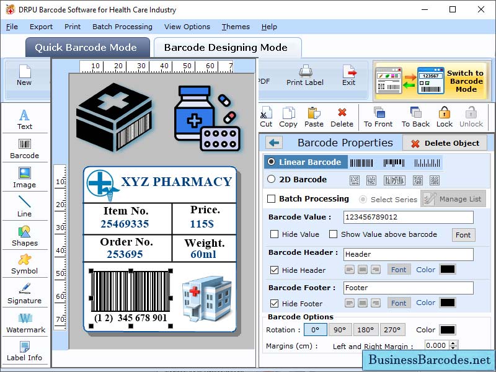Viewport: 496px width, 372px height.
Task: Lock the selected object
Action: [445, 115]
